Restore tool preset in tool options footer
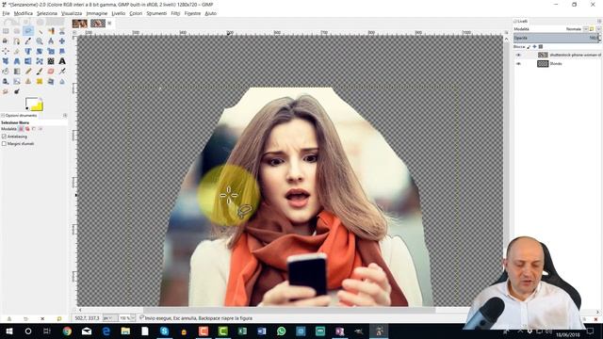Screen dimensions: 603x339 pyautogui.click(x=25, y=319)
